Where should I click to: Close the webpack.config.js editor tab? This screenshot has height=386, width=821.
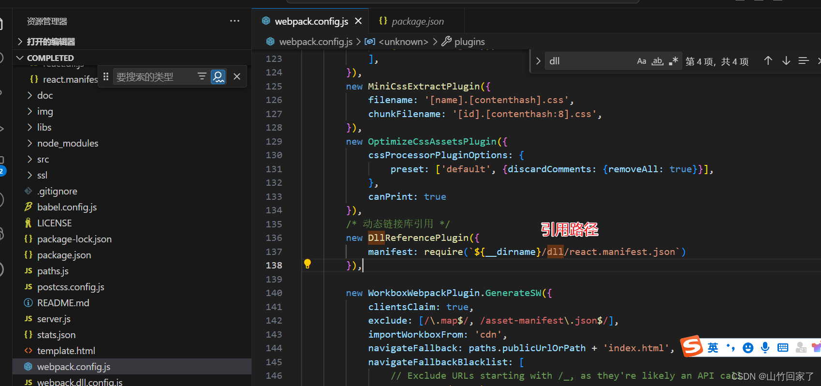(x=358, y=21)
